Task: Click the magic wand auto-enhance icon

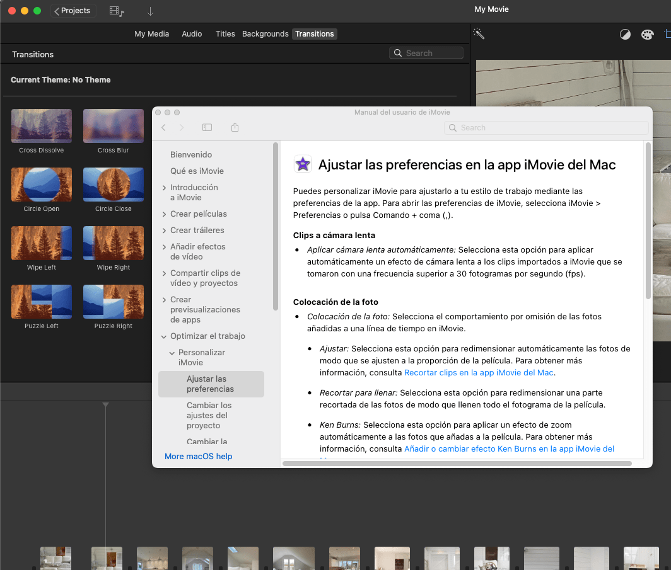Action: pos(479,34)
